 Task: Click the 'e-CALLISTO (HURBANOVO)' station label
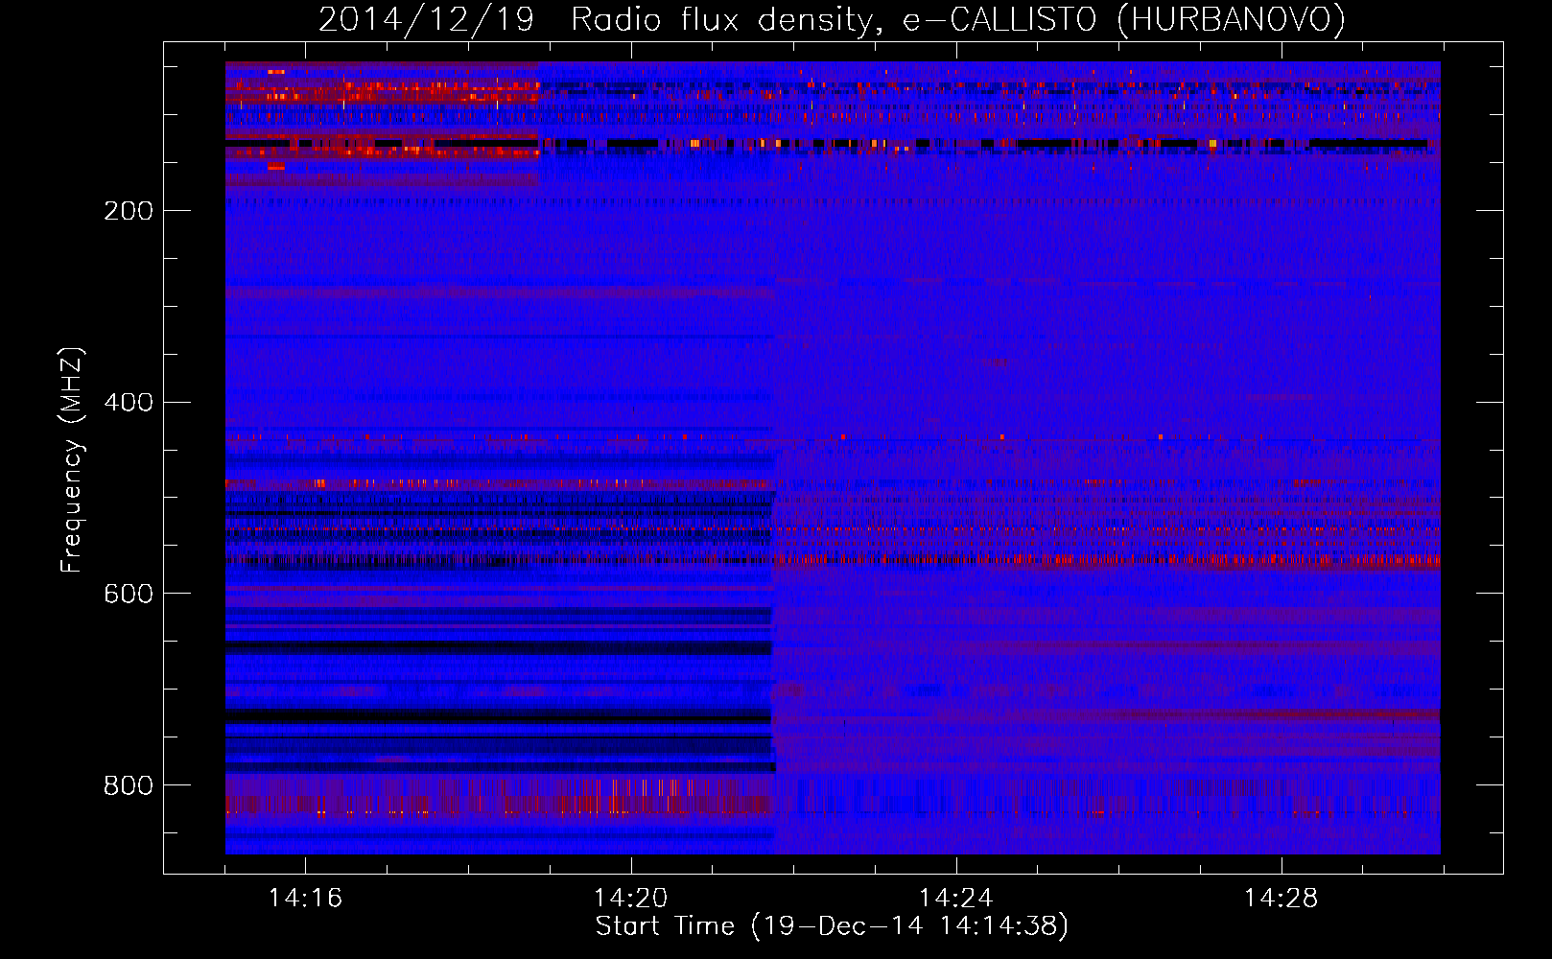1124,20
